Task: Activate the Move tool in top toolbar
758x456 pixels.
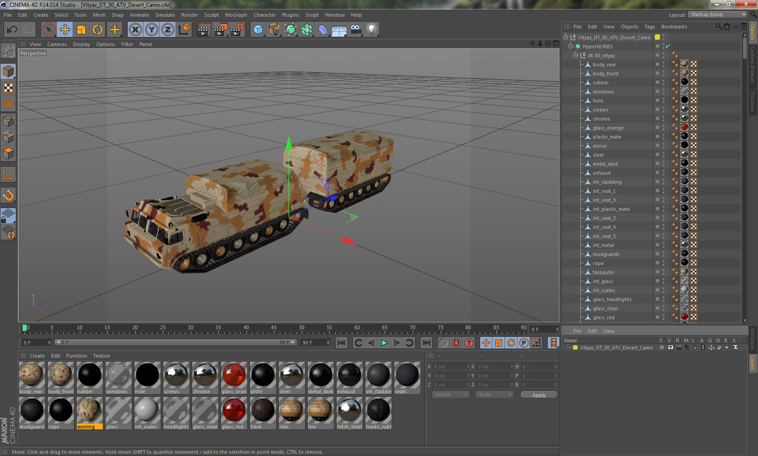Action: (x=65, y=30)
